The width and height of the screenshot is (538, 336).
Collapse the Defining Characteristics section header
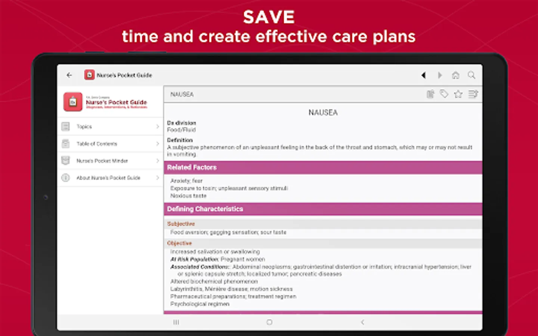(x=323, y=209)
